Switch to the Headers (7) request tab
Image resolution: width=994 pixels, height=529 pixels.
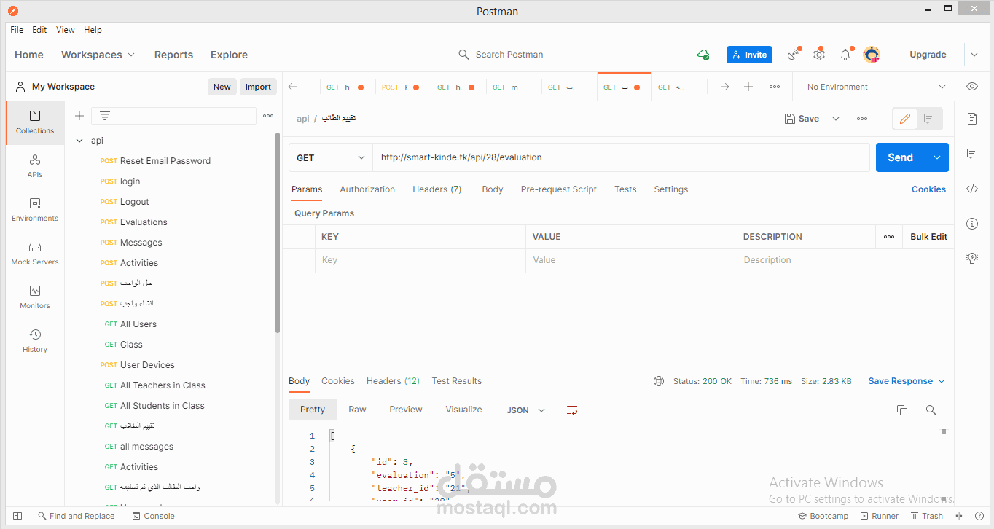pos(437,189)
